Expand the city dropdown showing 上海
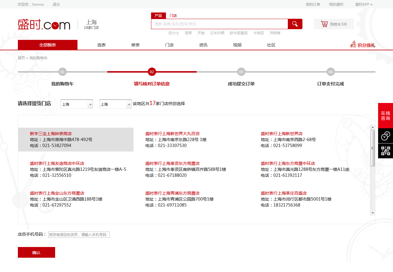393x272 pixels. [x=129, y=104]
